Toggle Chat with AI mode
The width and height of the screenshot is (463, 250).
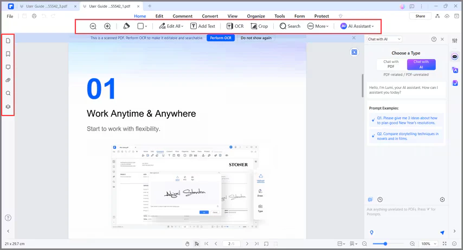tap(421, 65)
